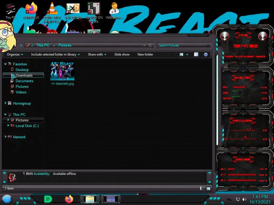Screen dimensions: 274x205
Task: Select Pictures under Favorites
Action: tap(22, 87)
